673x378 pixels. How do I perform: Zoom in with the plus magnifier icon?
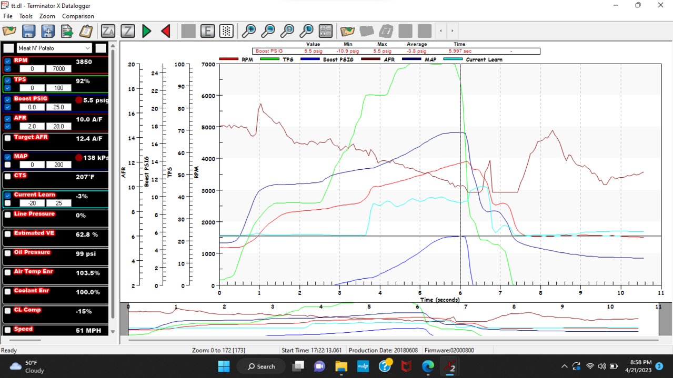(x=248, y=31)
